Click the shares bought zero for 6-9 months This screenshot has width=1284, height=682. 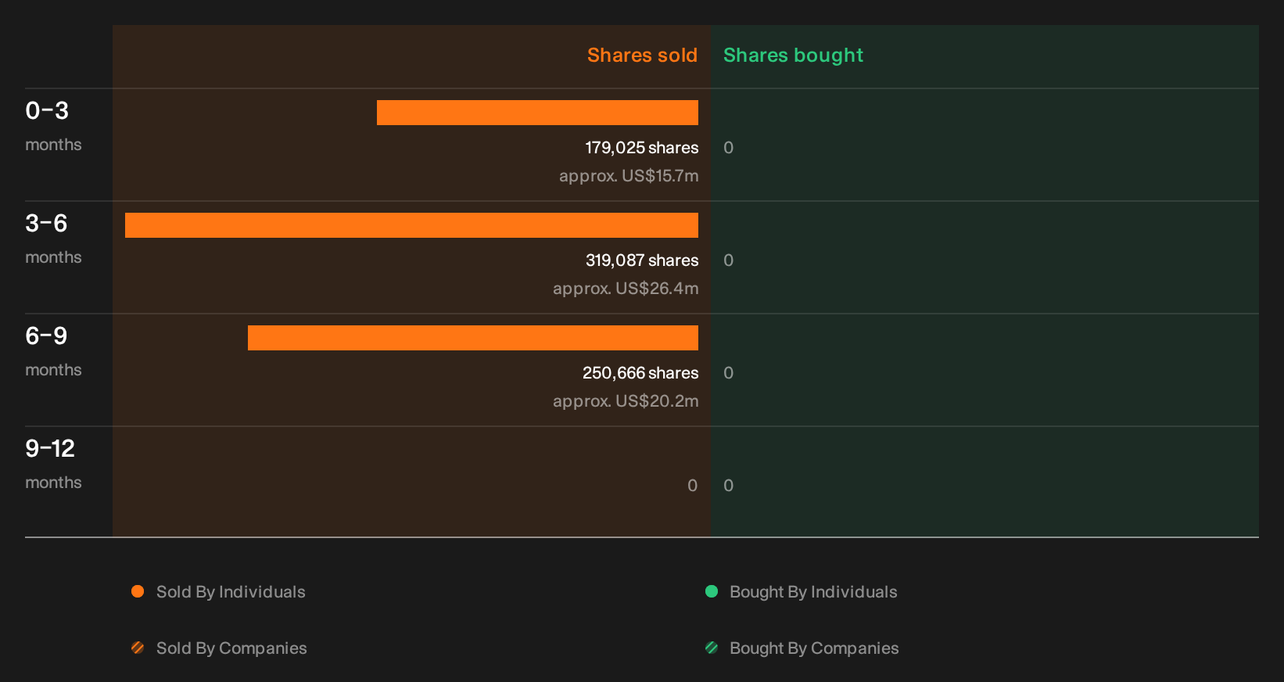pyautogui.click(x=728, y=373)
